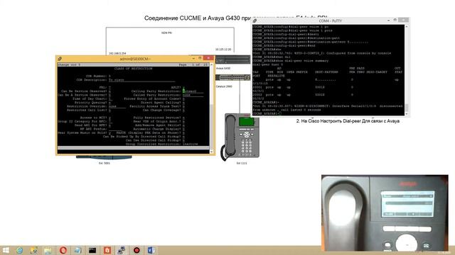The height and width of the screenshot is (255, 455).
Task: Click PuTTY icon in admin@S8300CM title bar
Action: pos(60,59)
